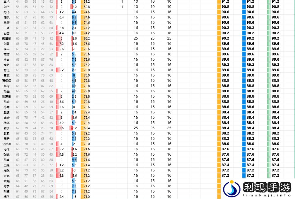This screenshot has width=295, height=199.
Task: Click the orange score cell 65.2
Action: click(x=86, y=38)
